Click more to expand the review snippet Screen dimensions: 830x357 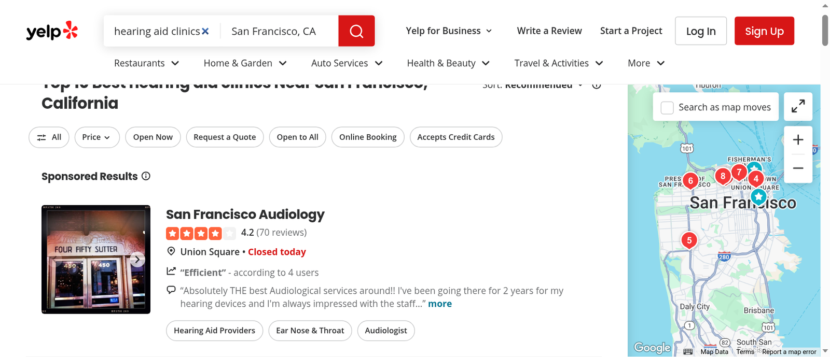[x=440, y=304]
